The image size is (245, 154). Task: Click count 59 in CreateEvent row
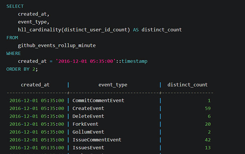click(208, 108)
